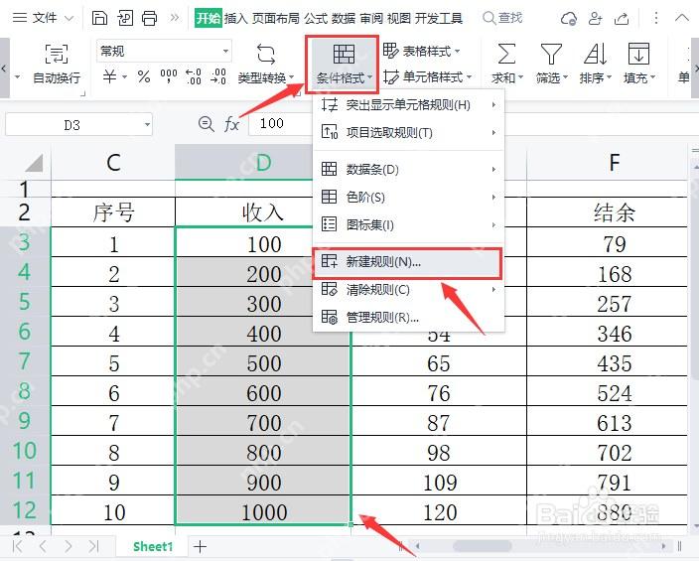Open the 公式 tab
Viewport: 699px width, 561px height.
(x=316, y=18)
